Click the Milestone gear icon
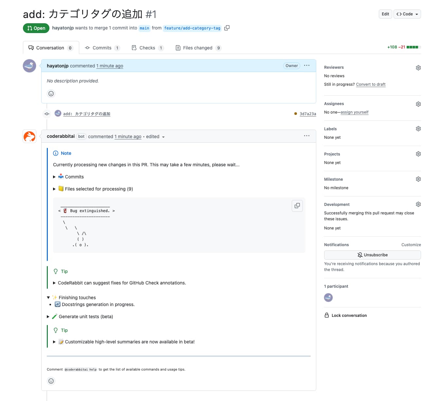This screenshot has width=422, height=401. pyautogui.click(x=418, y=179)
